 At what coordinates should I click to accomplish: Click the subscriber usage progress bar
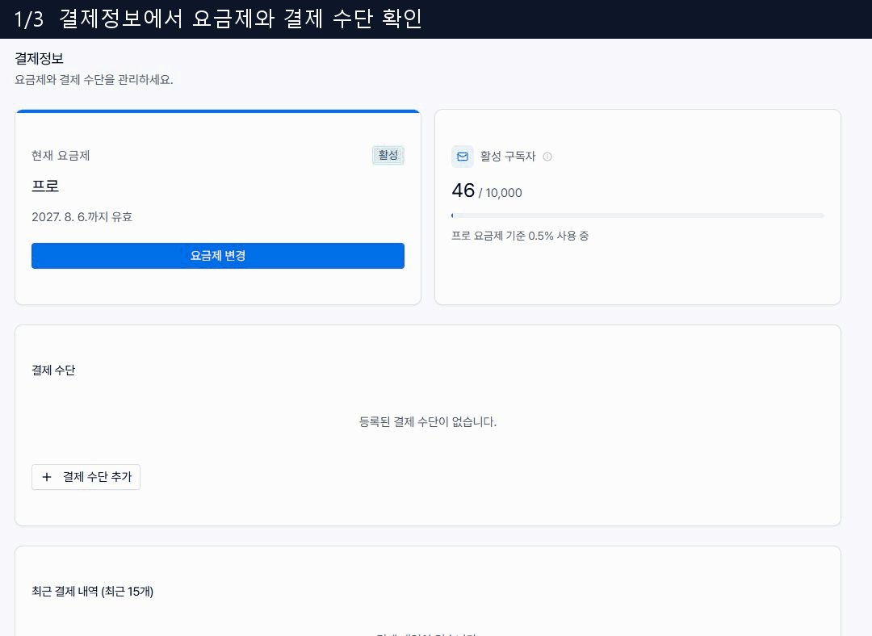point(637,215)
